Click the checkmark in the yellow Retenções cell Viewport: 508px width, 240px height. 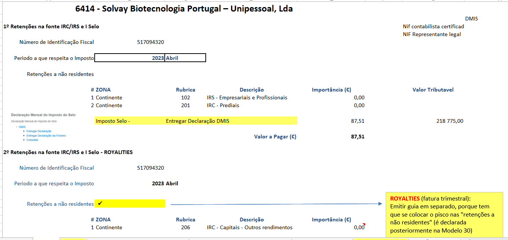coord(100,203)
